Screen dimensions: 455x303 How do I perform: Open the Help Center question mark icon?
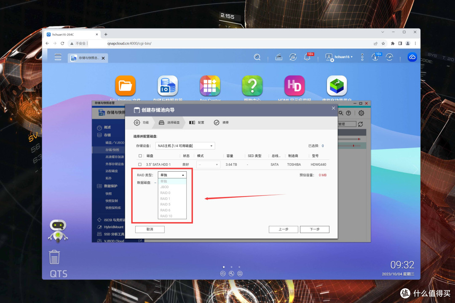(x=252, y=85)
